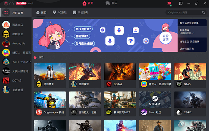Click the CSGO logo icon beside CSGO label
Screen dimensions: 209x131
179,112
